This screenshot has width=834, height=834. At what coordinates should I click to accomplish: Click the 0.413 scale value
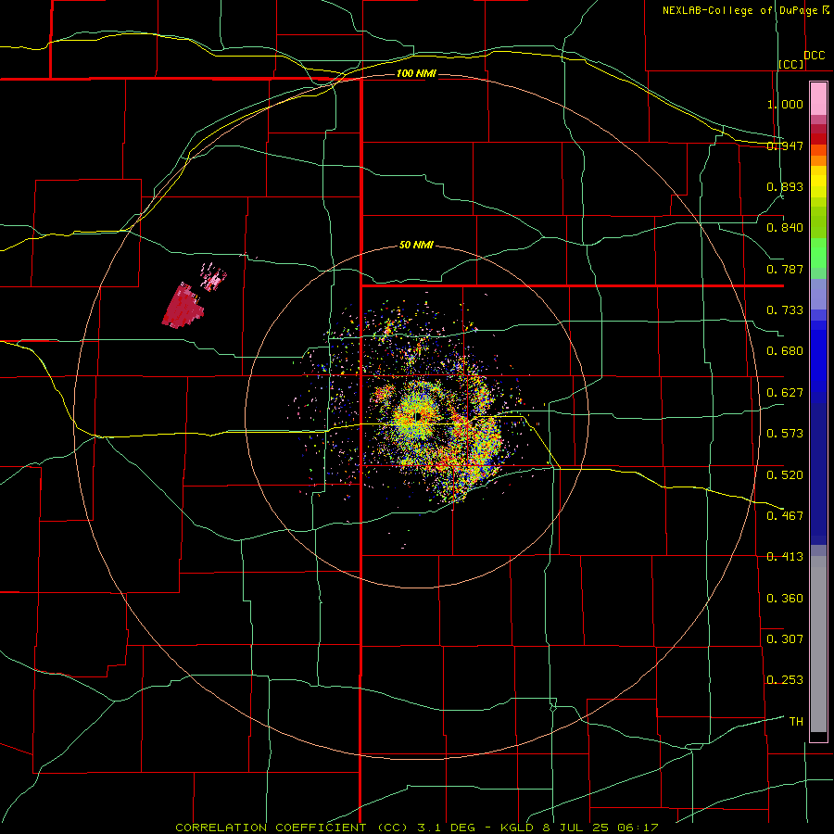point(785,557)
